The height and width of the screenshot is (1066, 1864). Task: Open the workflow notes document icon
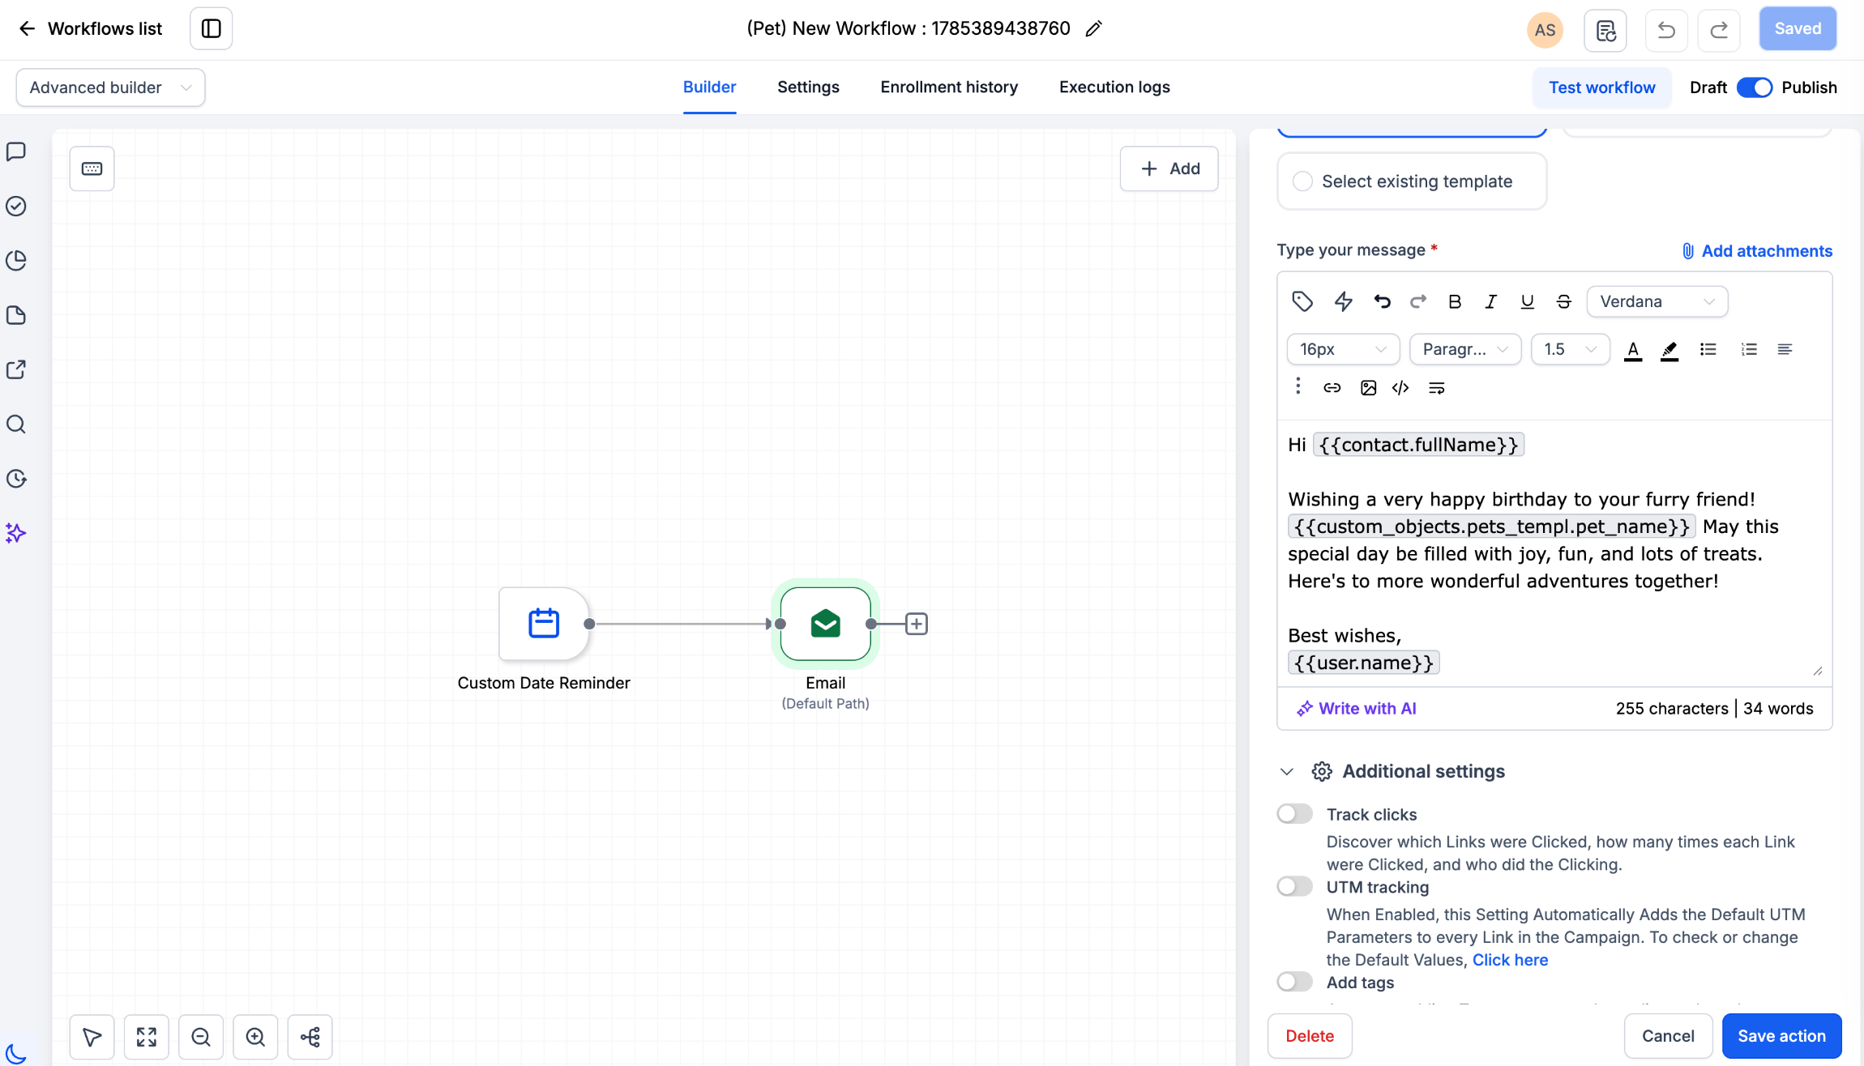[x=1605, y=30]
